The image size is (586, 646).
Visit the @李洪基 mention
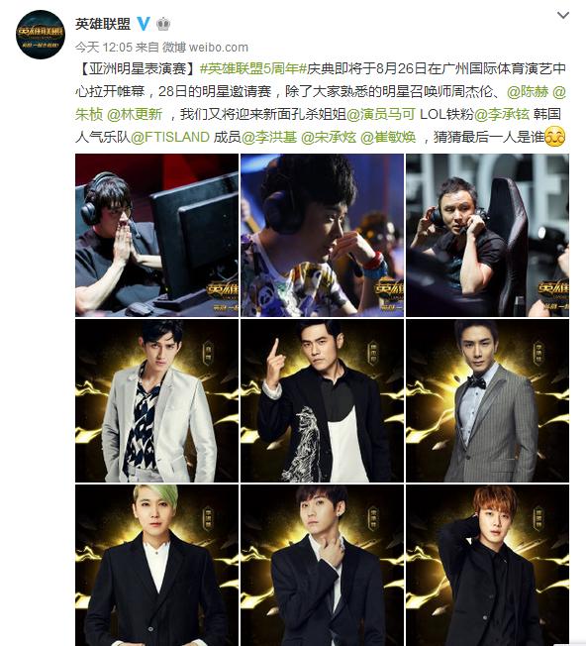pos(269,137)
